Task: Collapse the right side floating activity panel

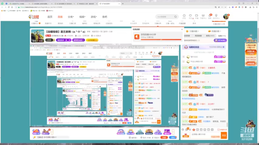Action: [251, 35]
